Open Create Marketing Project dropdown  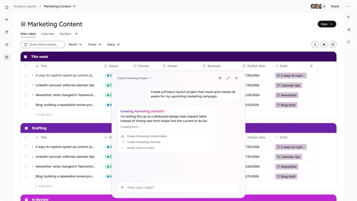coord(134,78)
